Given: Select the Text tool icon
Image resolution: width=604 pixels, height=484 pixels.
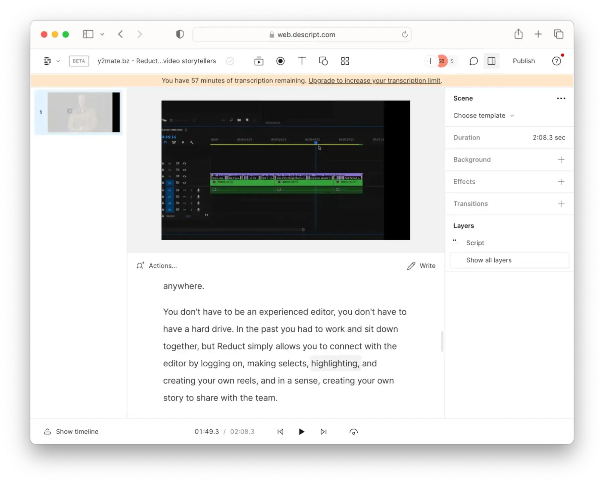Looking at the screenshot, I should [302, 61].
